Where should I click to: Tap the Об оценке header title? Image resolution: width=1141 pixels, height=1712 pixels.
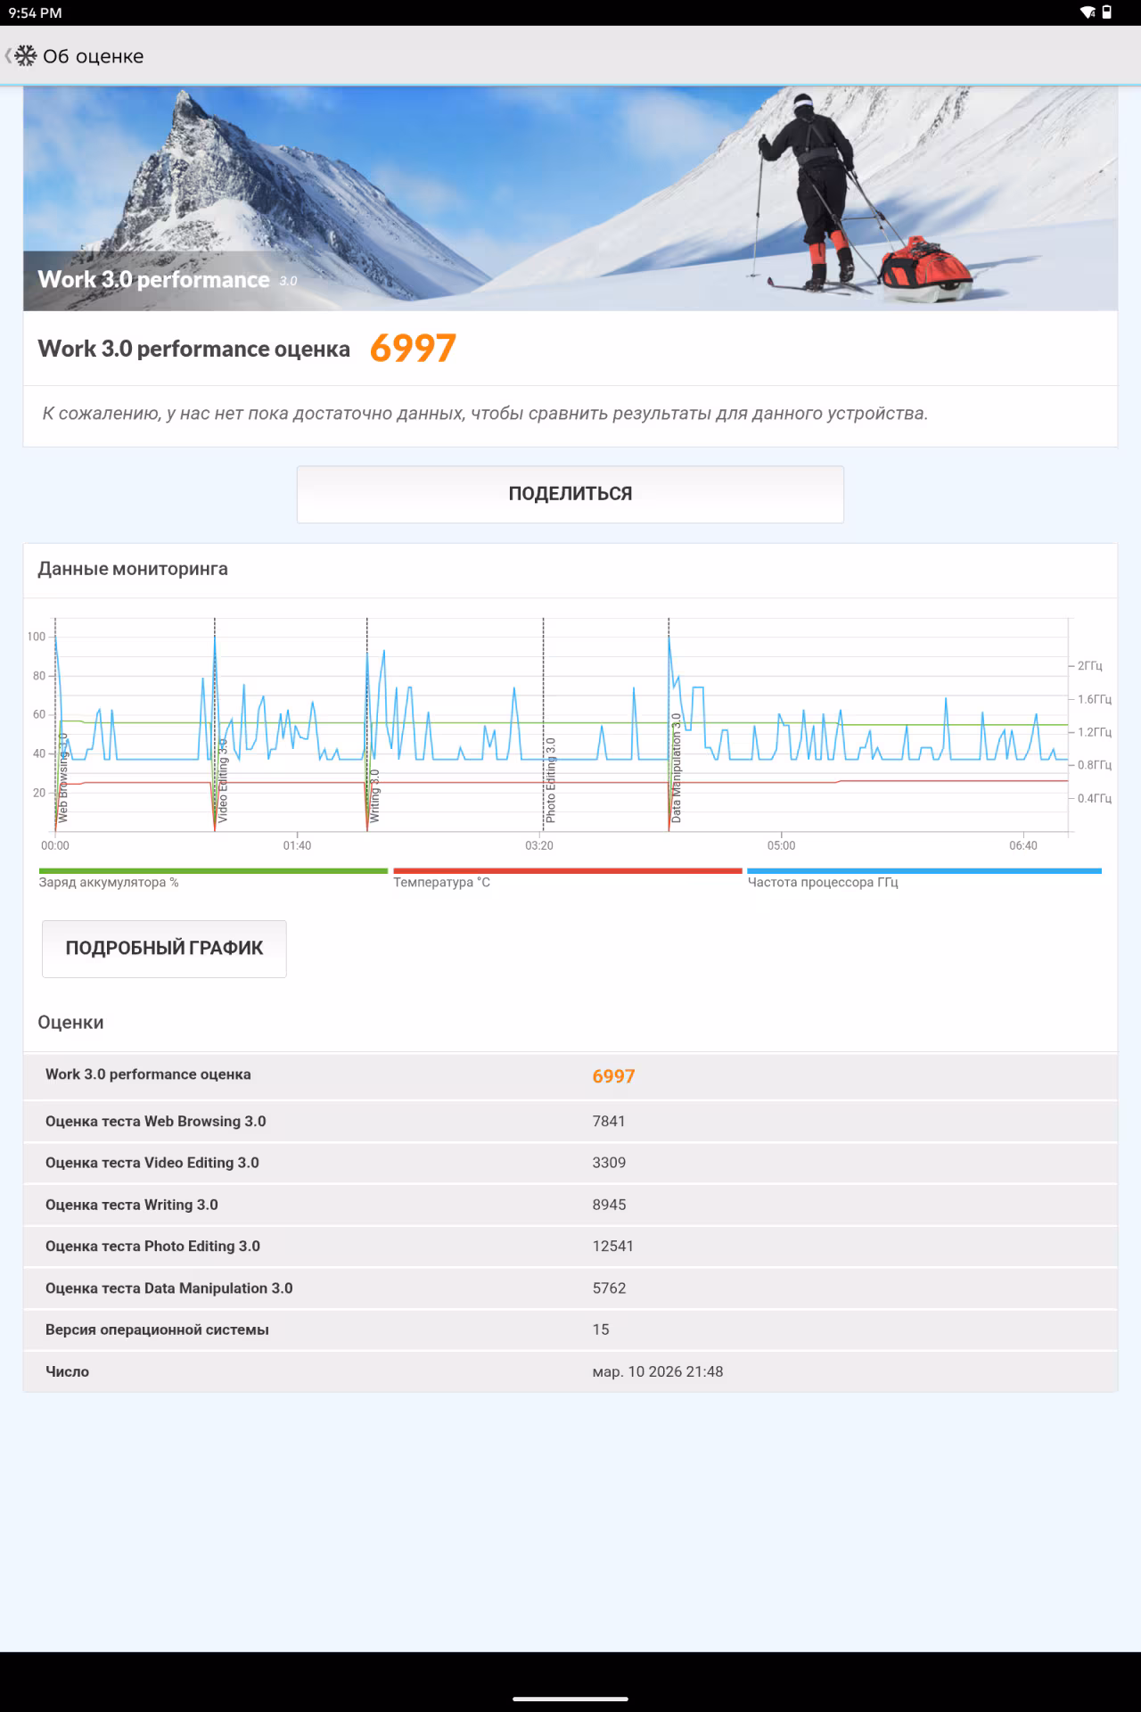point(93,56)
